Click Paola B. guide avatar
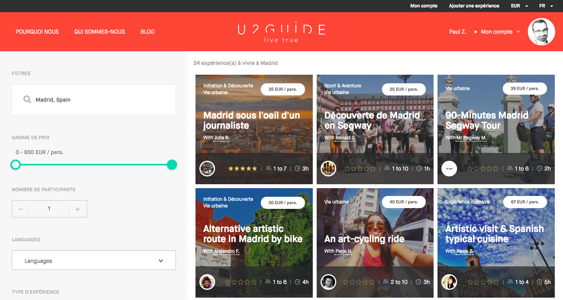This screenshot has height=300, width=563. pyautogui.click(x=449, y=282)
